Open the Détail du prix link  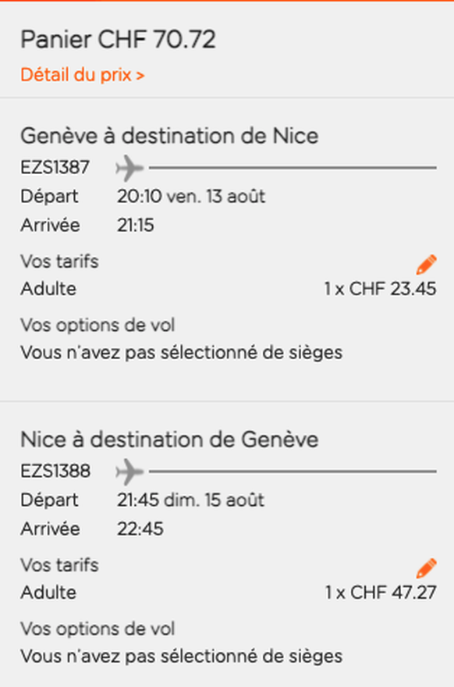83,75
